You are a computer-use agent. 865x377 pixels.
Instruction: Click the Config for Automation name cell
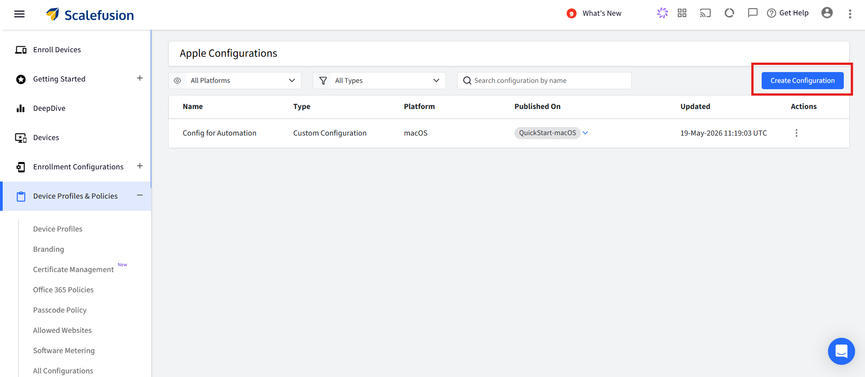pos(219,133)
